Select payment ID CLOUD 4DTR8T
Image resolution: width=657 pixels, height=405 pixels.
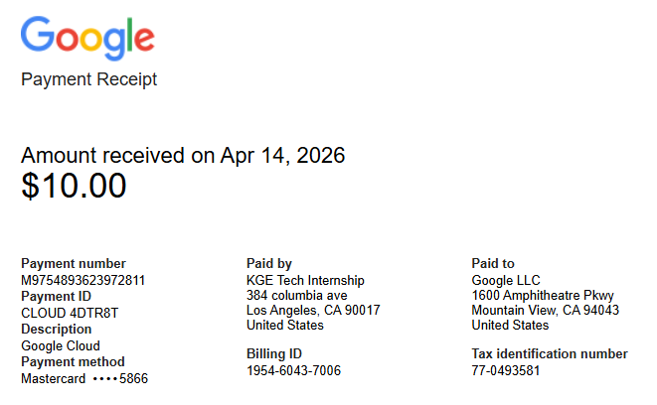(70, 313)
